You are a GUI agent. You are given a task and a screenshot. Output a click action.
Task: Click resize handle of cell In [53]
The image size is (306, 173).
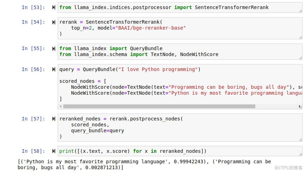pos(300,11)
